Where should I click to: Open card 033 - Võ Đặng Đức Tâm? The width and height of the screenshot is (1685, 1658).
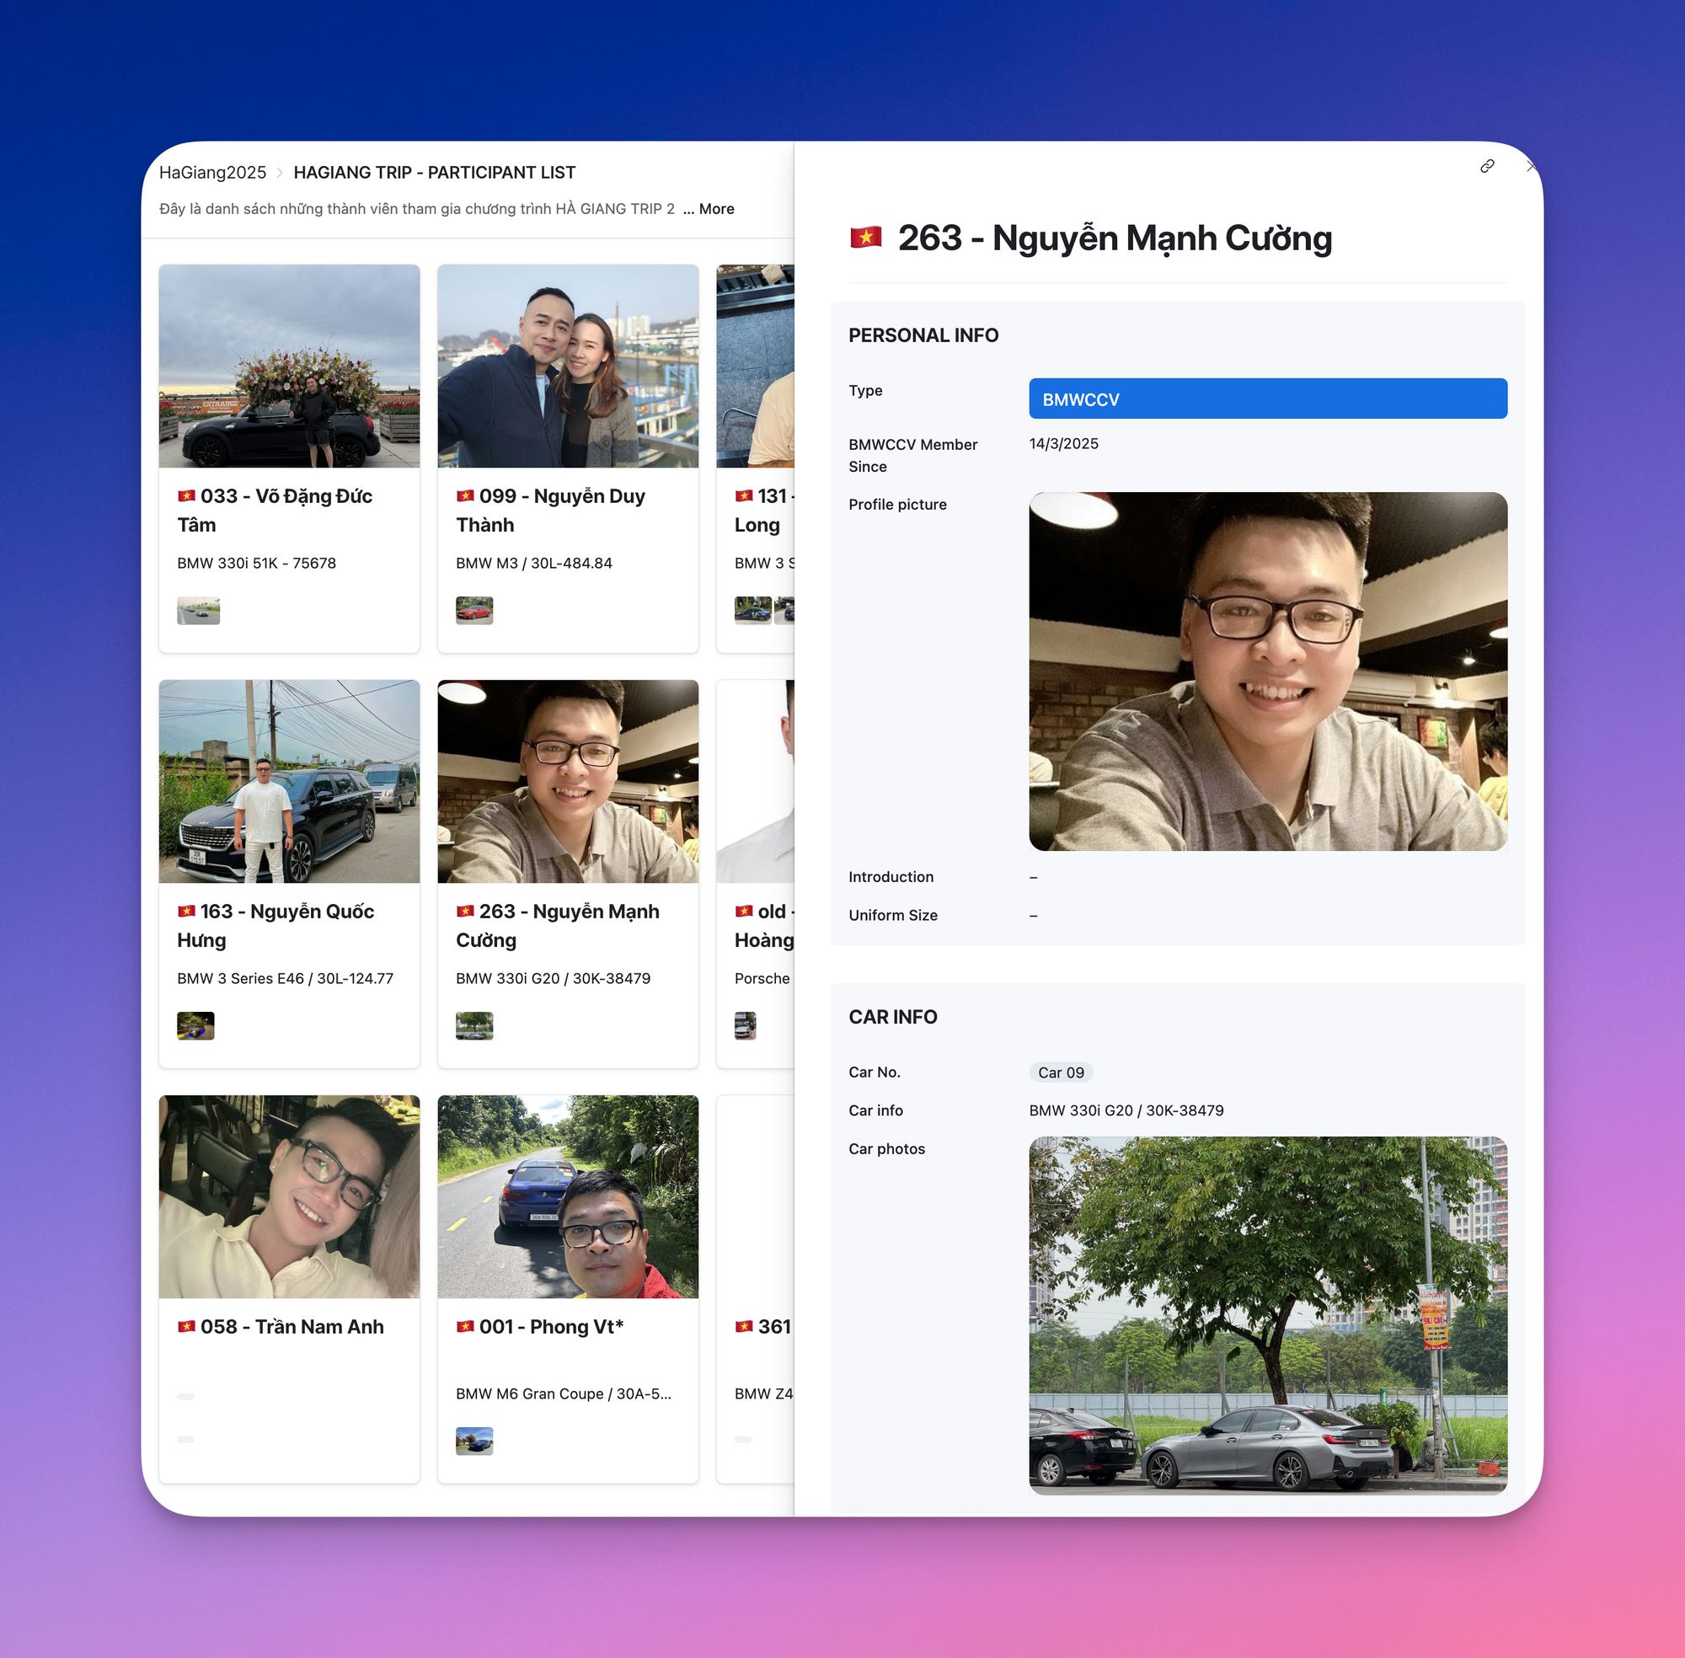coord(289,458)
